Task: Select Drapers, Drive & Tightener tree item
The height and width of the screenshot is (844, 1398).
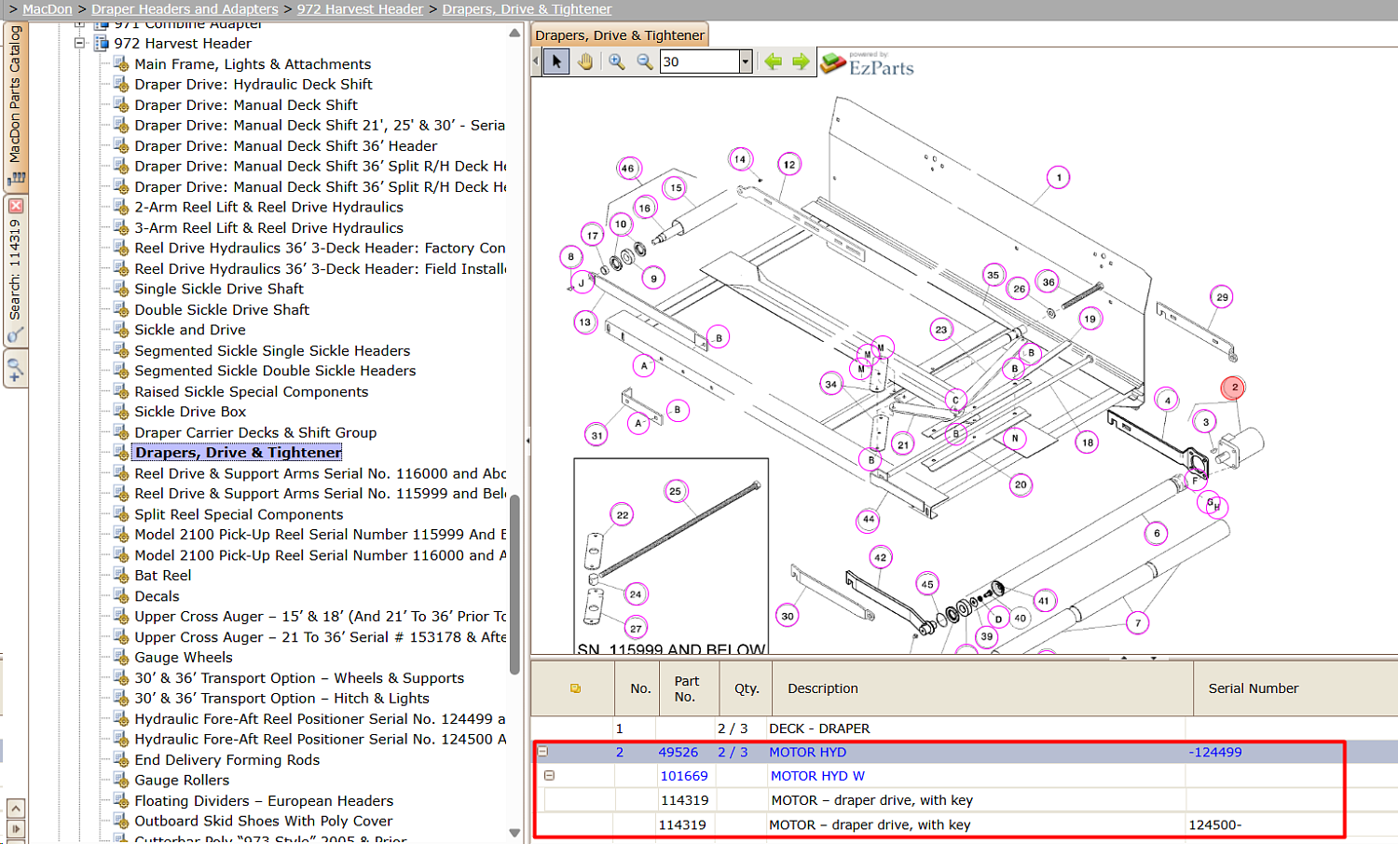Action: click(x=239, y=453)
